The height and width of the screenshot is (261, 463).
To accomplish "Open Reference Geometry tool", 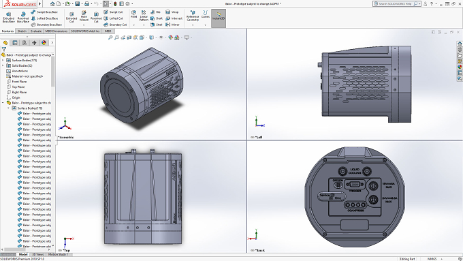I will point(193,16).
